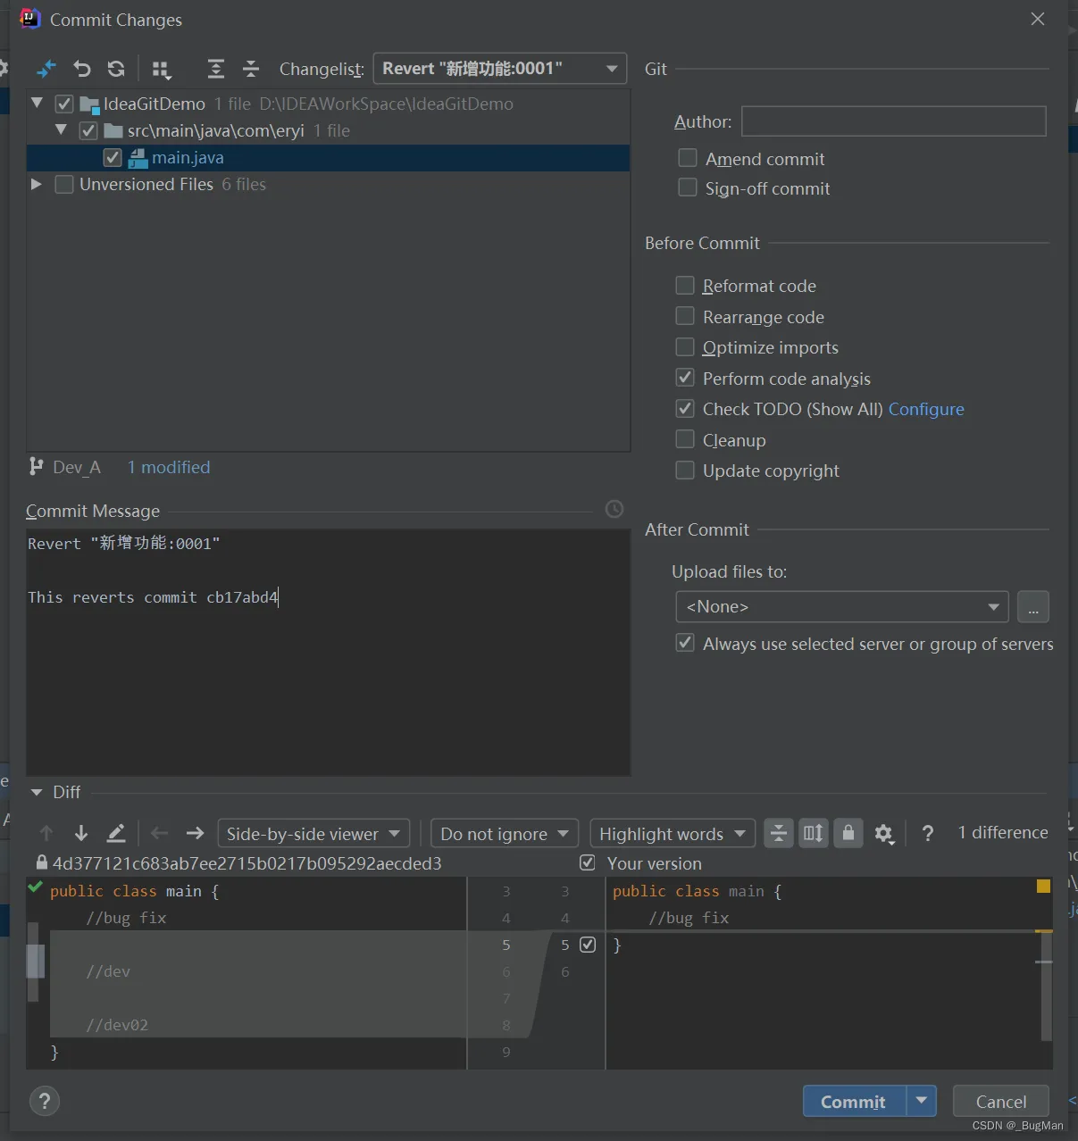
Task: Expand all tree nodes icon
Action: point(215,69)
